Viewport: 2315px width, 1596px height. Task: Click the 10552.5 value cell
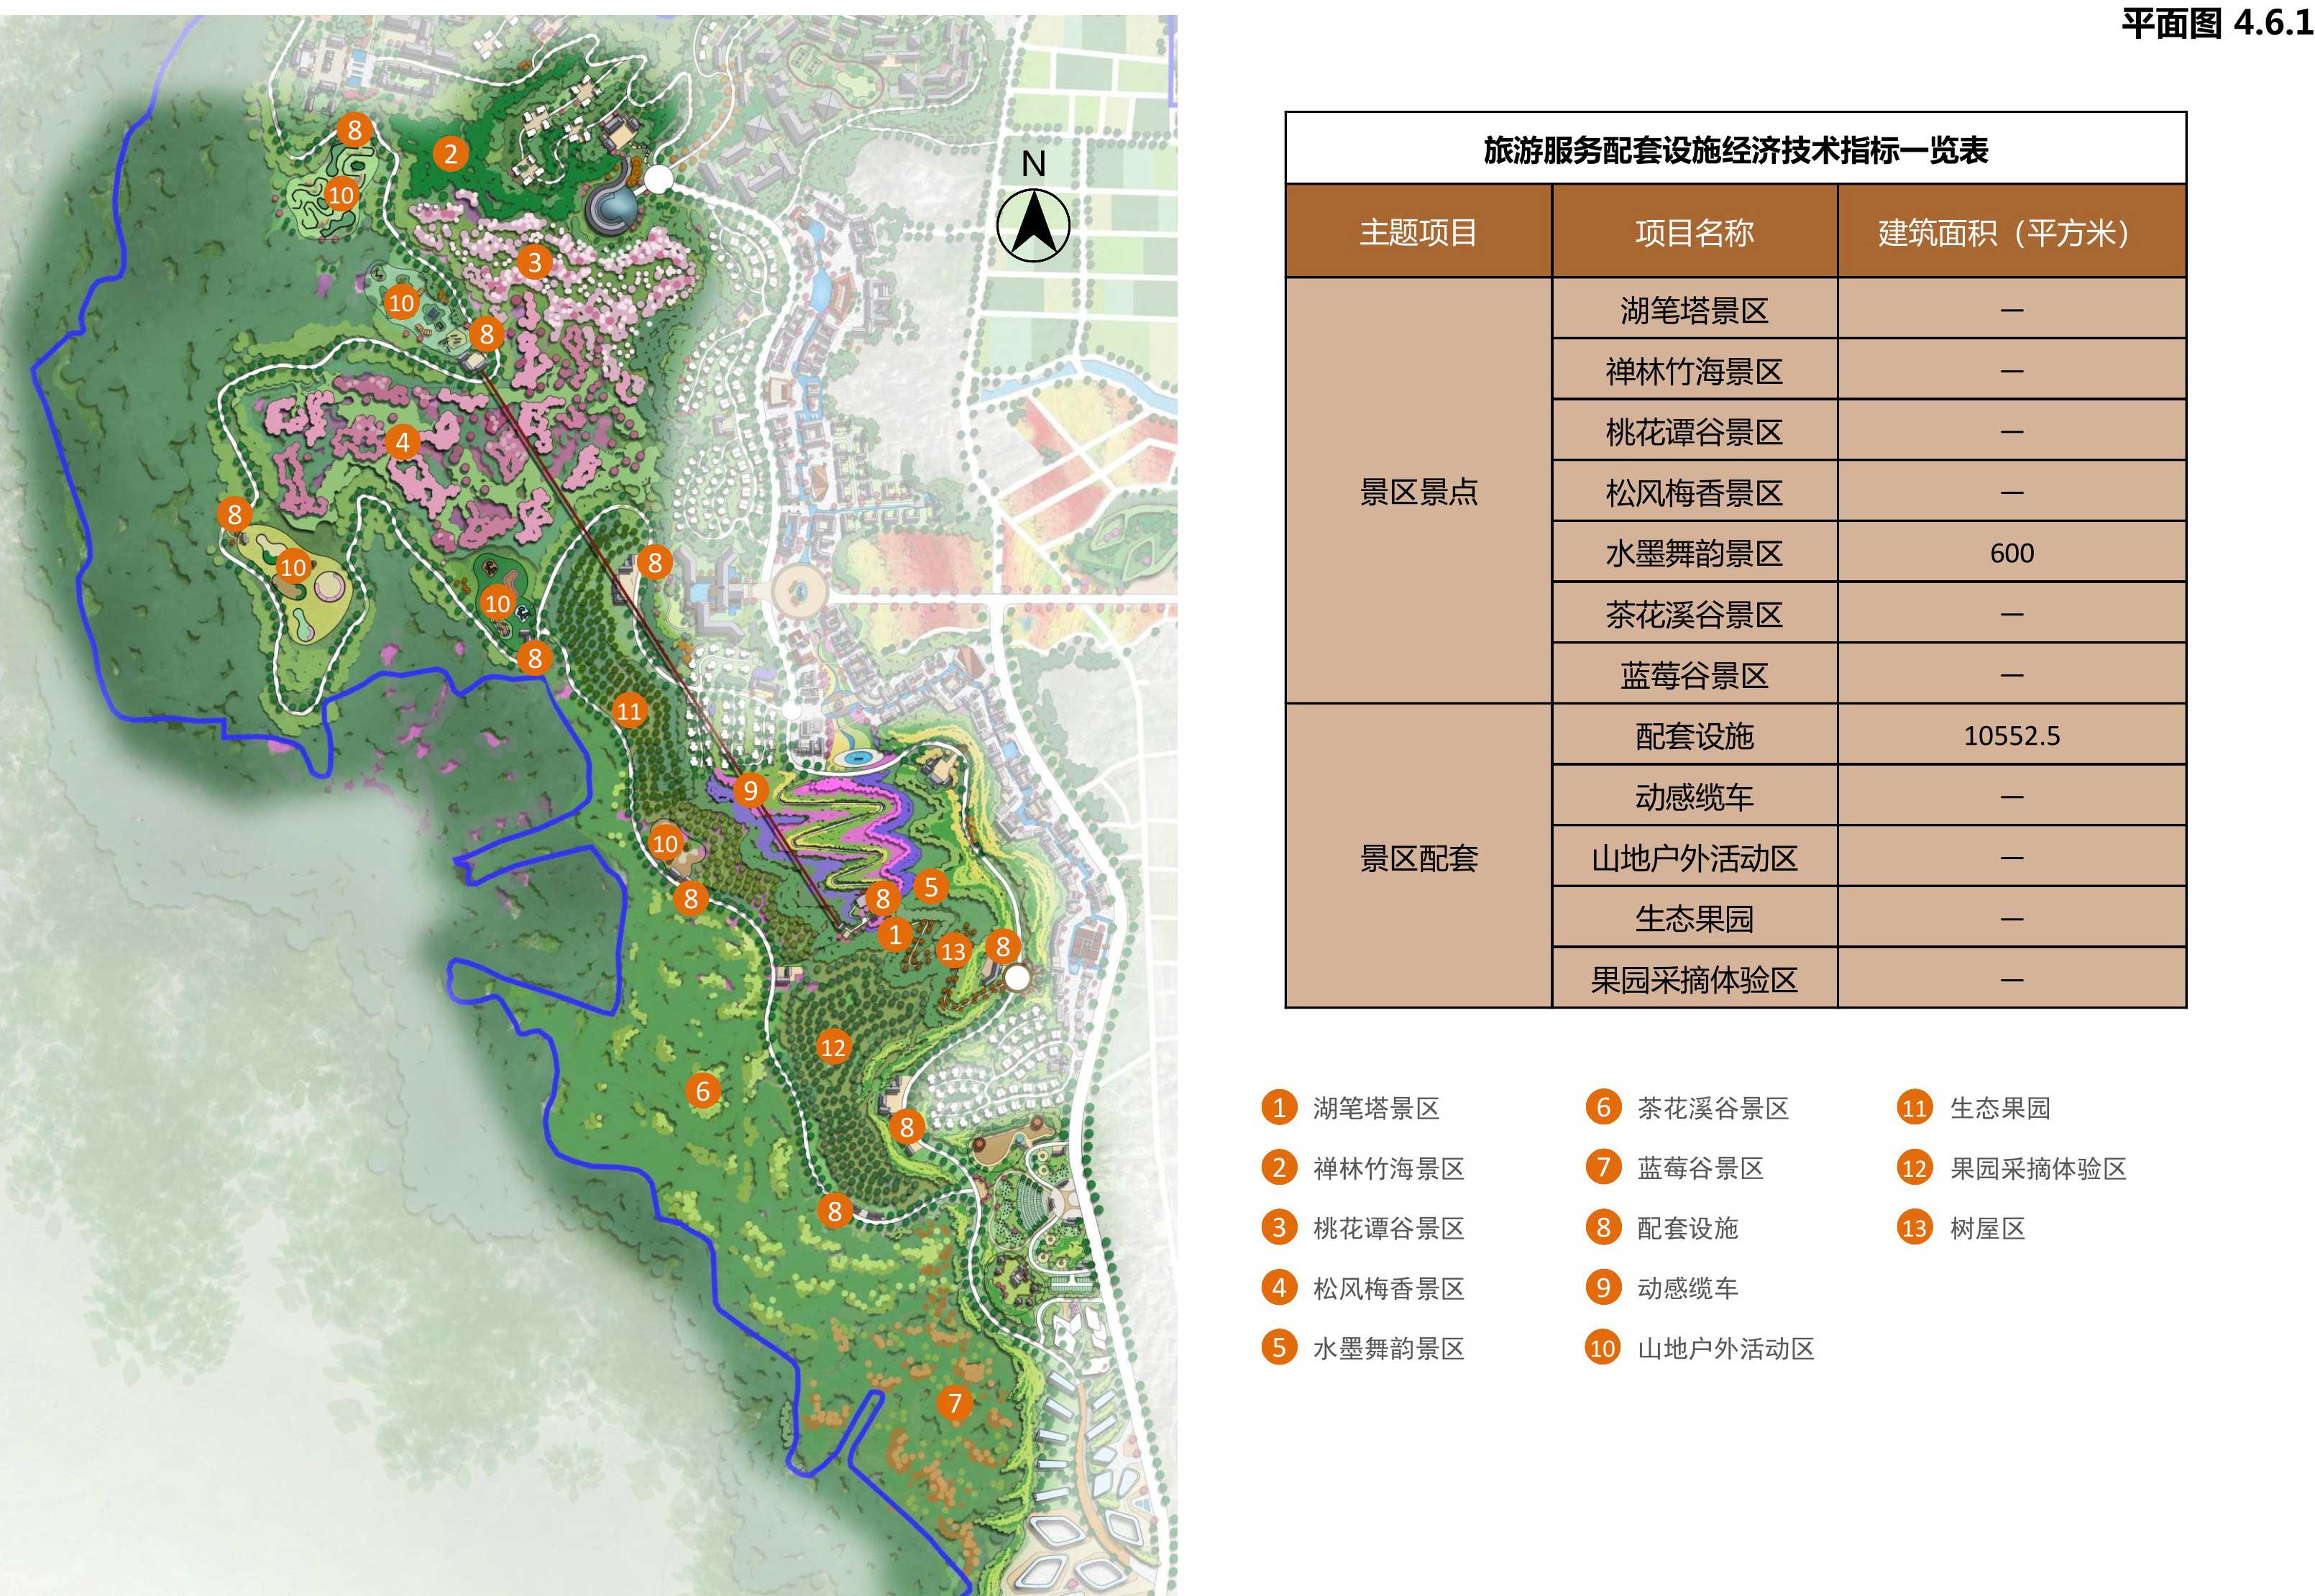coord(2011,736)
